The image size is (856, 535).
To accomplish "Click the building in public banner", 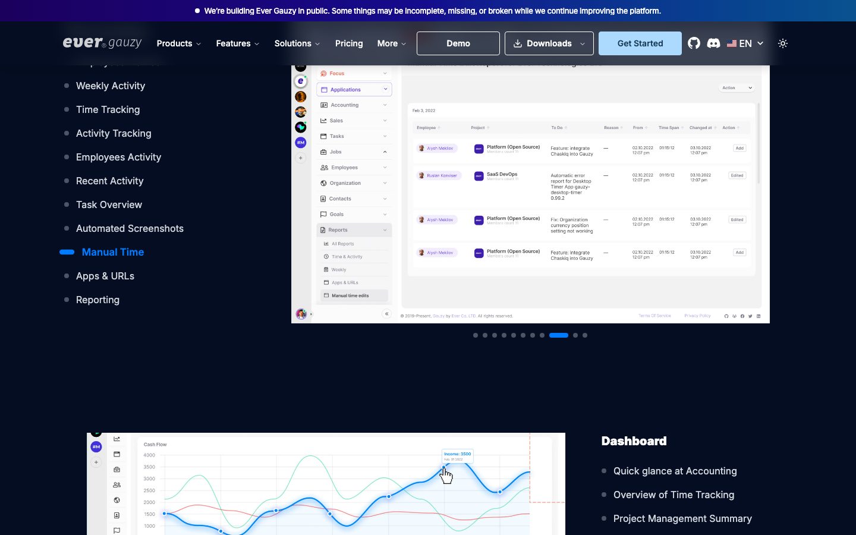I will [428, 11].
